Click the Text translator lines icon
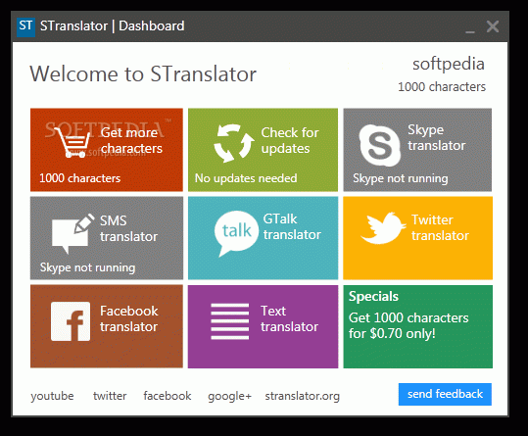528x436 pixels. [230, 321]
